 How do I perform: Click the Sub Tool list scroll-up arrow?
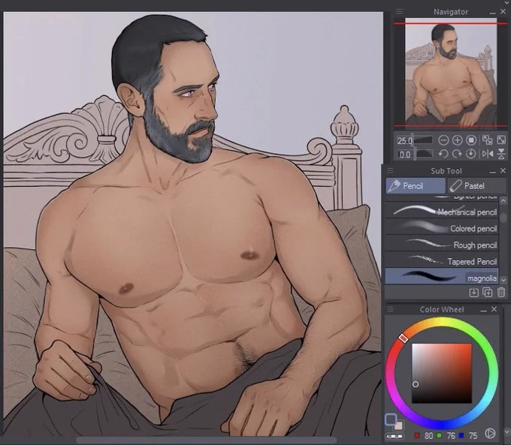pyautogui.click(x=503, y=201)
